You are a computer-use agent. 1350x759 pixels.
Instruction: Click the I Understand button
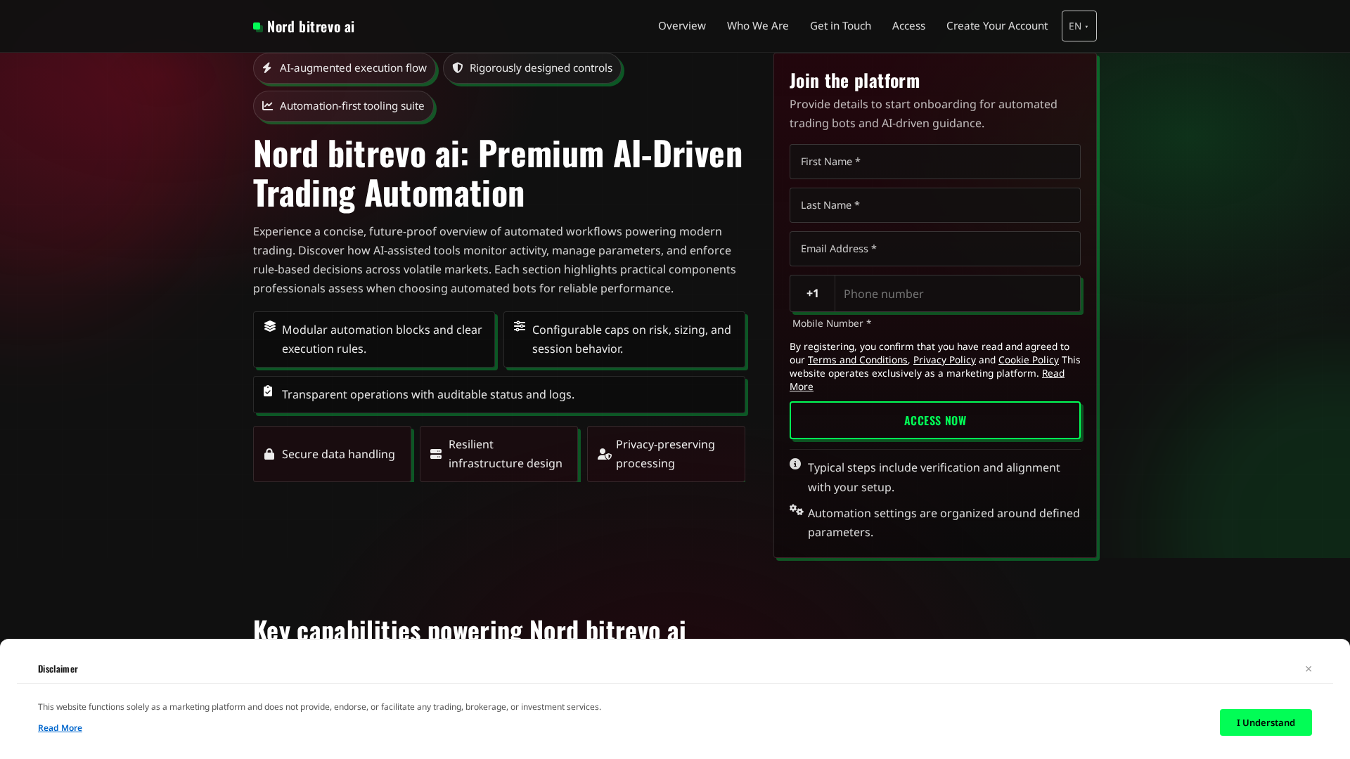coord(1266,722)
